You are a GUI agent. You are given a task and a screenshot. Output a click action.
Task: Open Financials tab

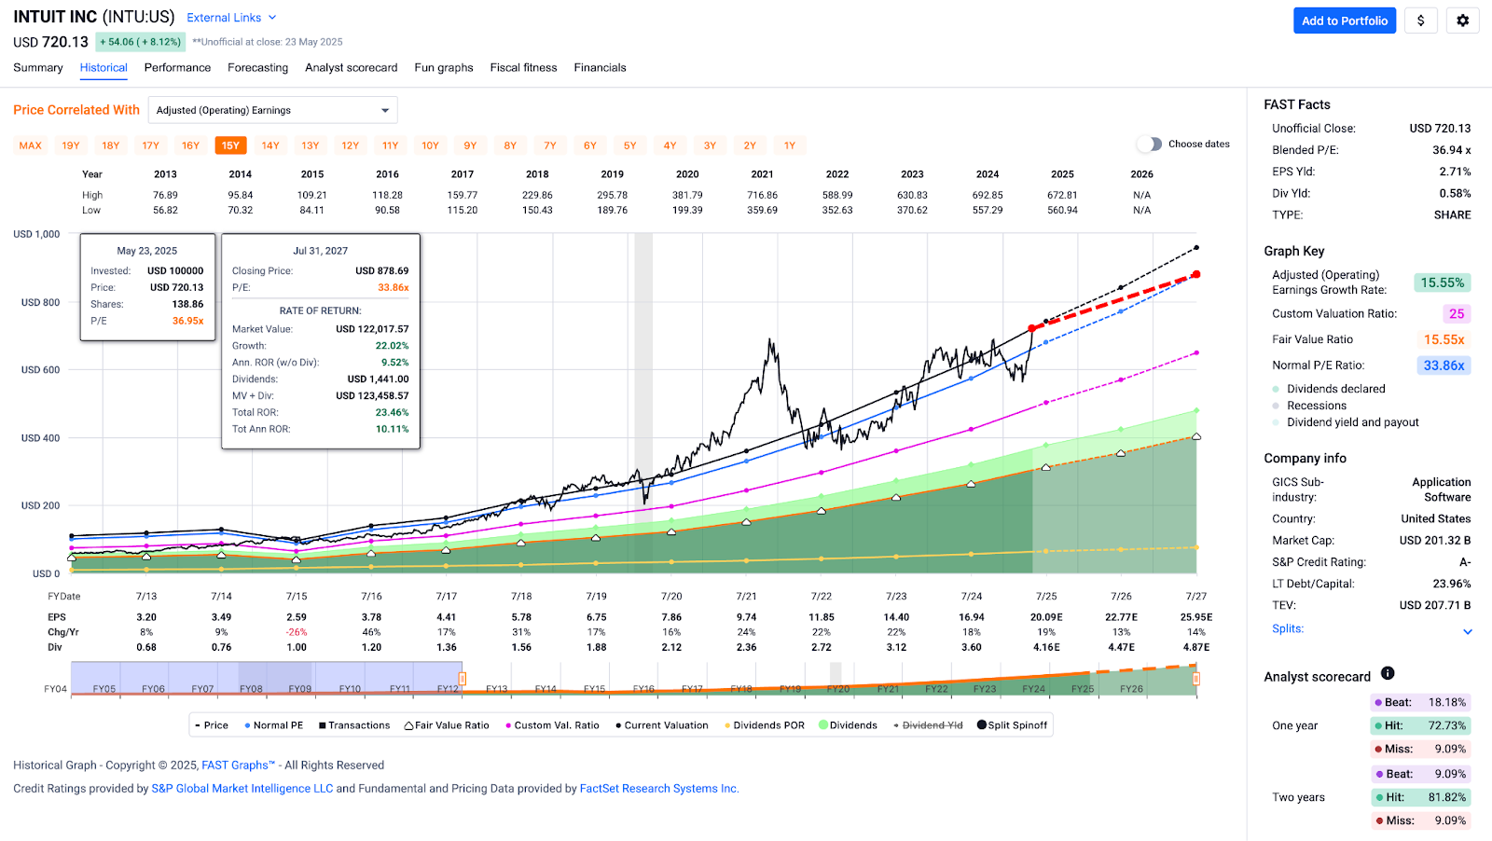(600, 68)
